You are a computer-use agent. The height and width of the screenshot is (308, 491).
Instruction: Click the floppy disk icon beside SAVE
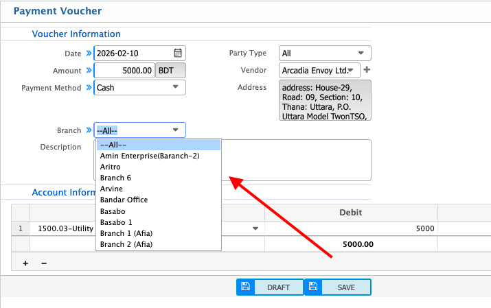312,287
